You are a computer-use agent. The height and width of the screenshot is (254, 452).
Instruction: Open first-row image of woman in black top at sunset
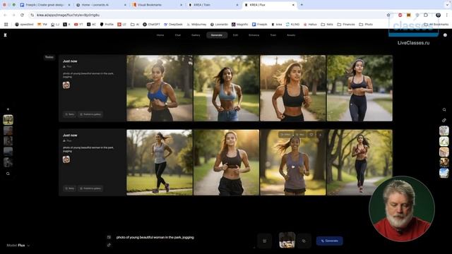(x=293, y=88)
